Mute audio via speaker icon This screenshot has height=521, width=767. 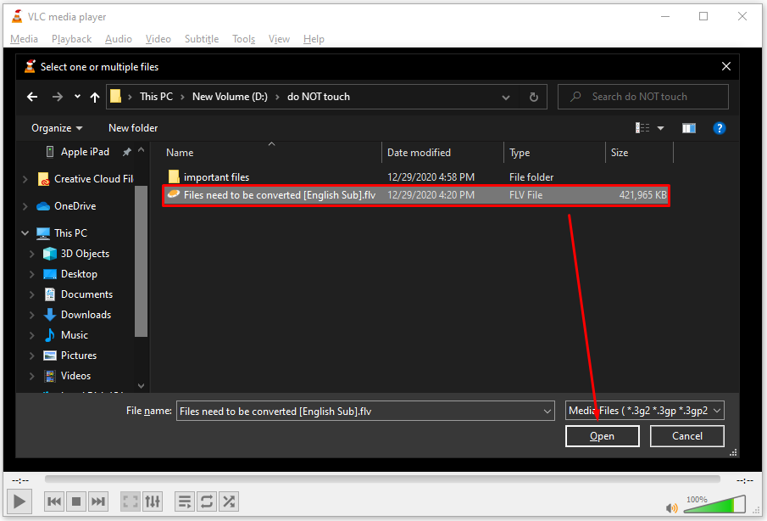[672, 508]
